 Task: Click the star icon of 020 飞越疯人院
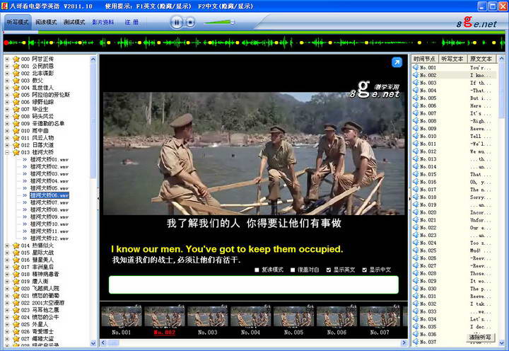click(16, 289)
